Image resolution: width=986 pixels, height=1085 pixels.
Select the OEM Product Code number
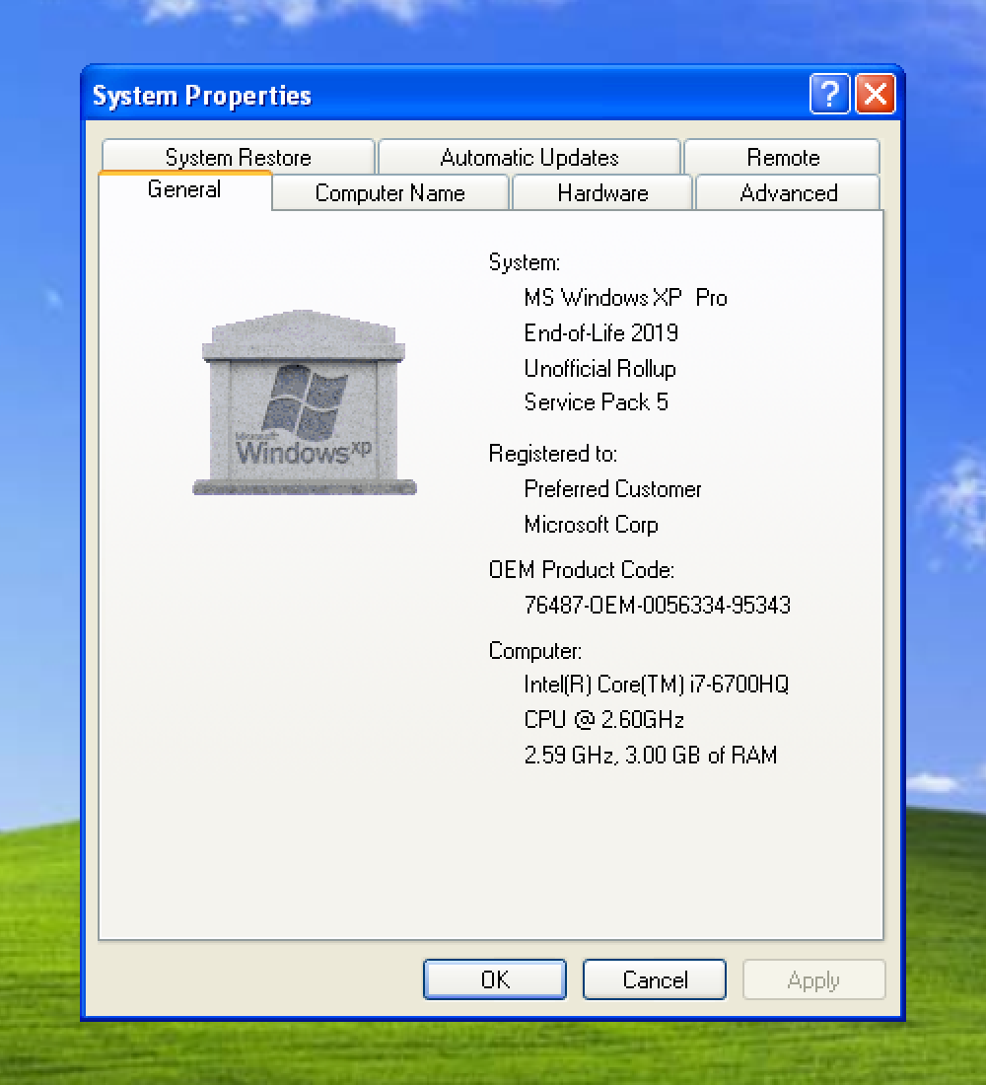(657, 605)
